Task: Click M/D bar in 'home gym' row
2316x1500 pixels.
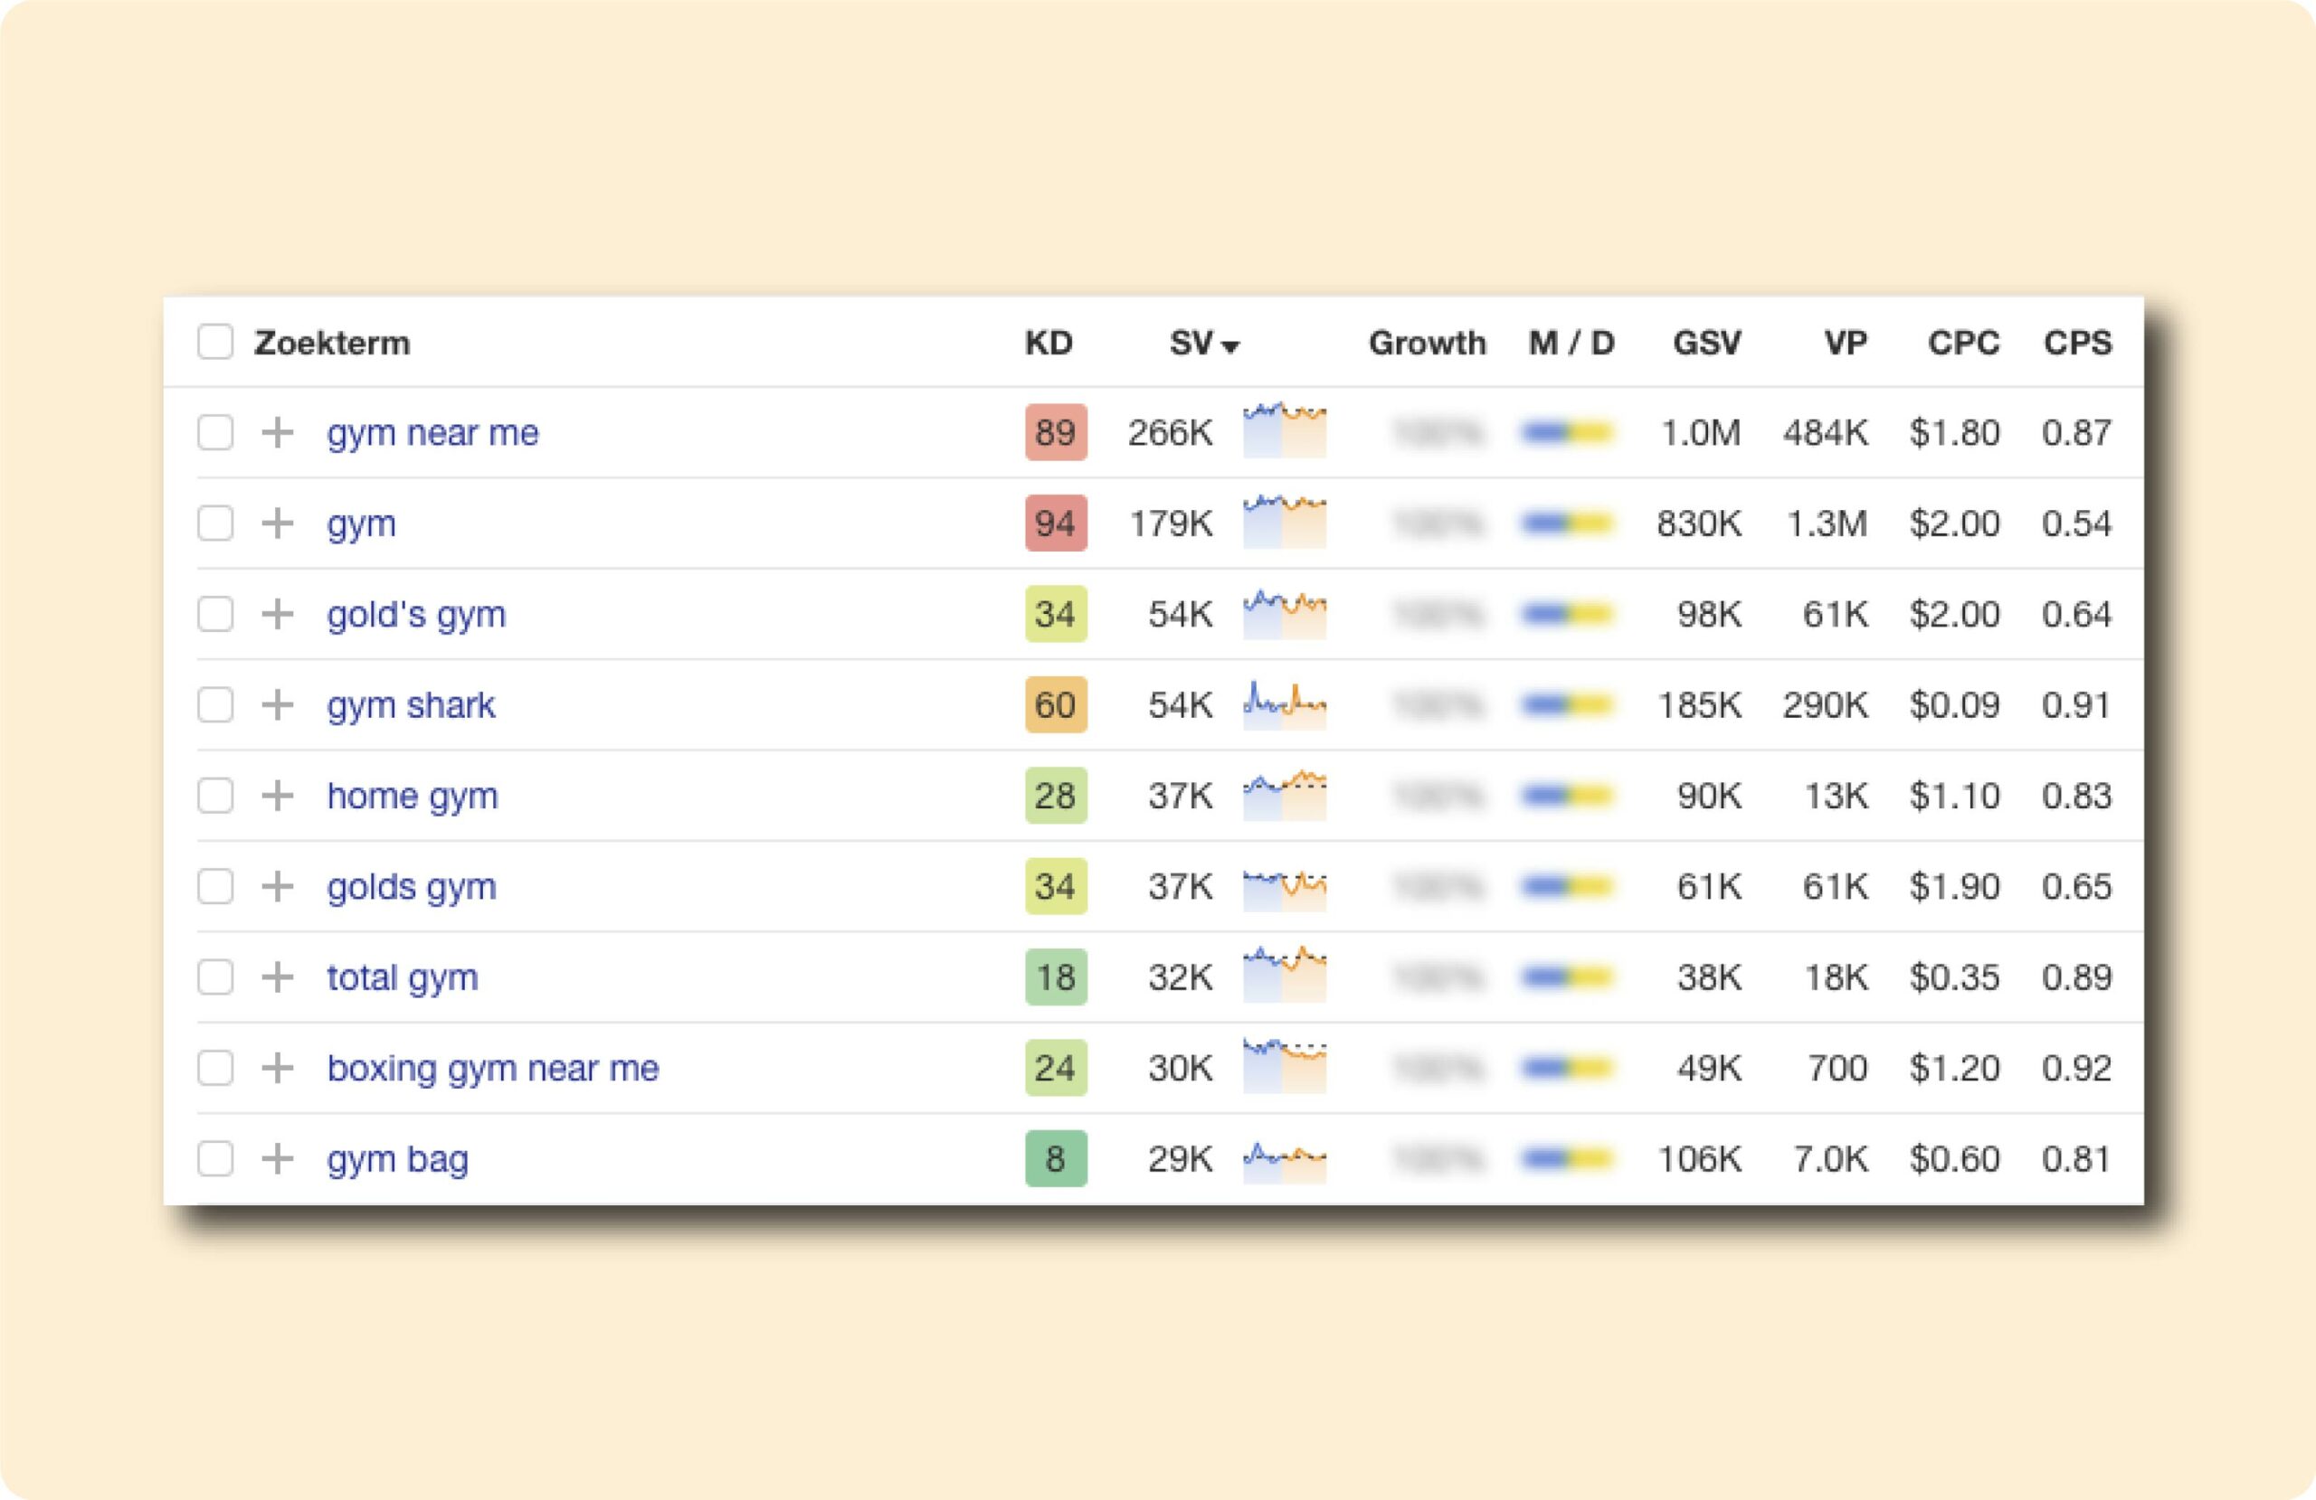Action: [x=1568, y=796]
